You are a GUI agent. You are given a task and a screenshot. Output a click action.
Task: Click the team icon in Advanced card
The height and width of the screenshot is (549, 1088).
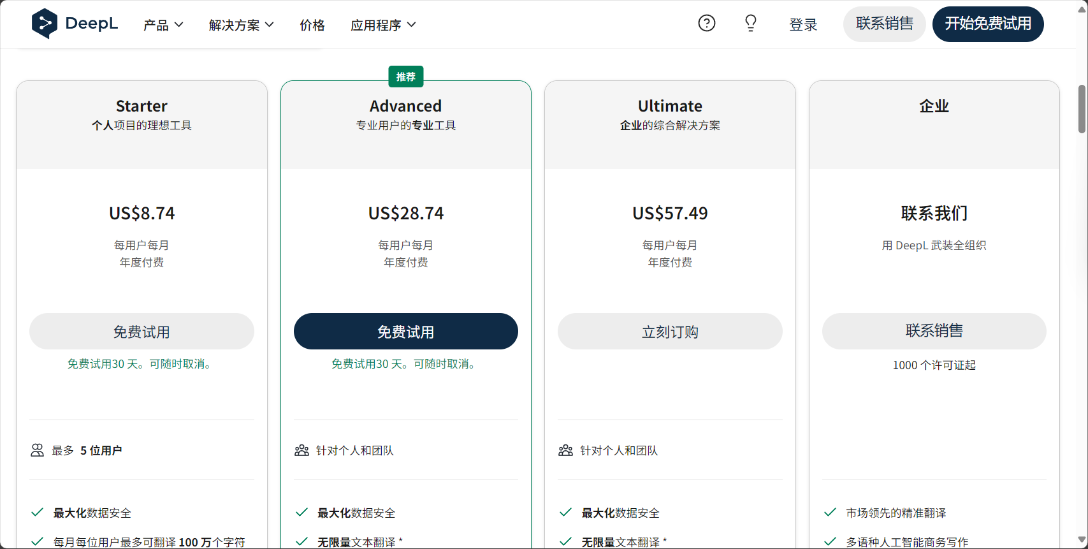point(301,450)
